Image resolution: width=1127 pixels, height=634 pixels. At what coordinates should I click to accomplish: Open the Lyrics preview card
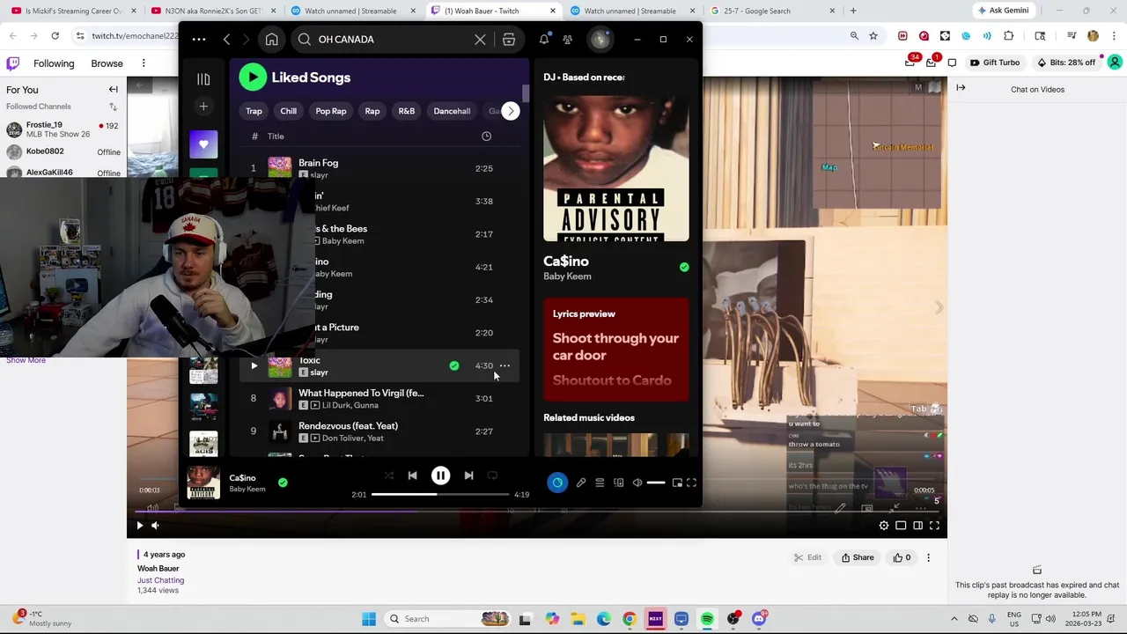click(x=616, y=350)
